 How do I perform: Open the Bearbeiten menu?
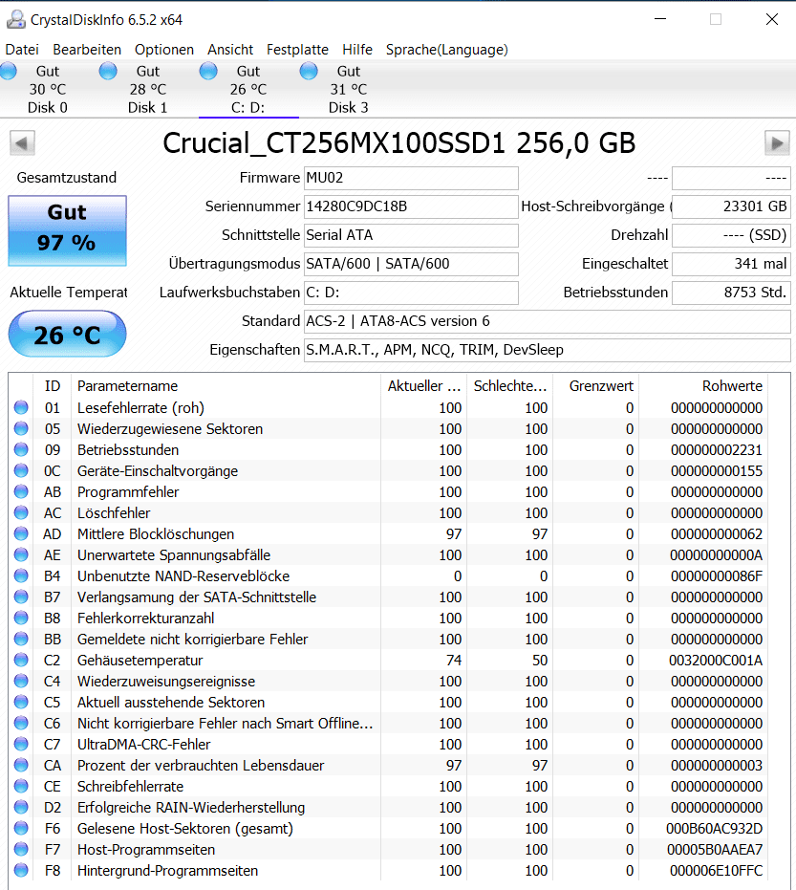click(x=87, y=50)
